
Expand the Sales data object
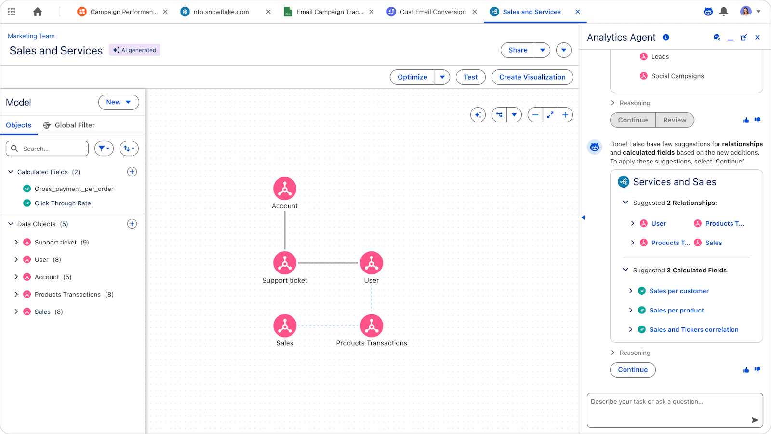point(16,312)
